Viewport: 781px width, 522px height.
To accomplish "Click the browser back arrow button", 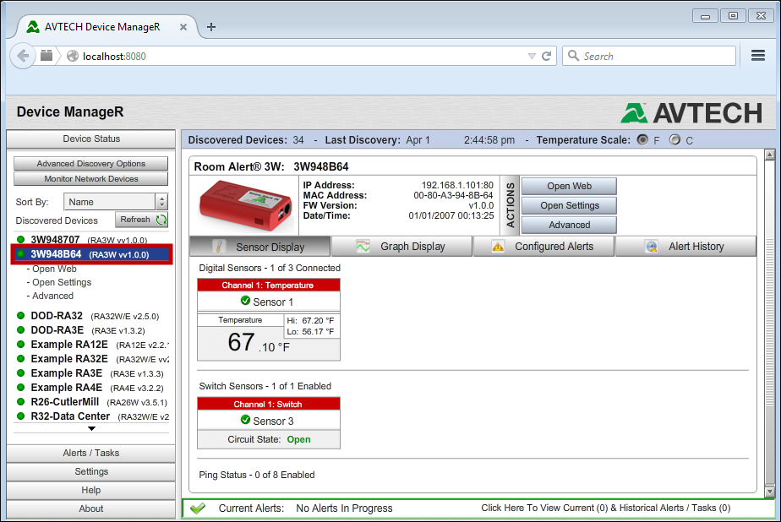I will 23,56.
